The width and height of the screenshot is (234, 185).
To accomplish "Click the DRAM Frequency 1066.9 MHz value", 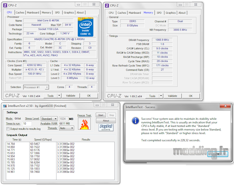I will pos(162,40).
